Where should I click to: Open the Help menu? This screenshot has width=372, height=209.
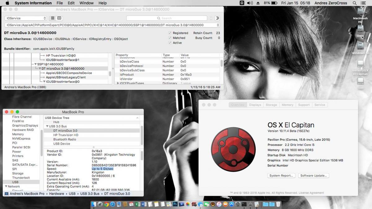pos(103,3)
